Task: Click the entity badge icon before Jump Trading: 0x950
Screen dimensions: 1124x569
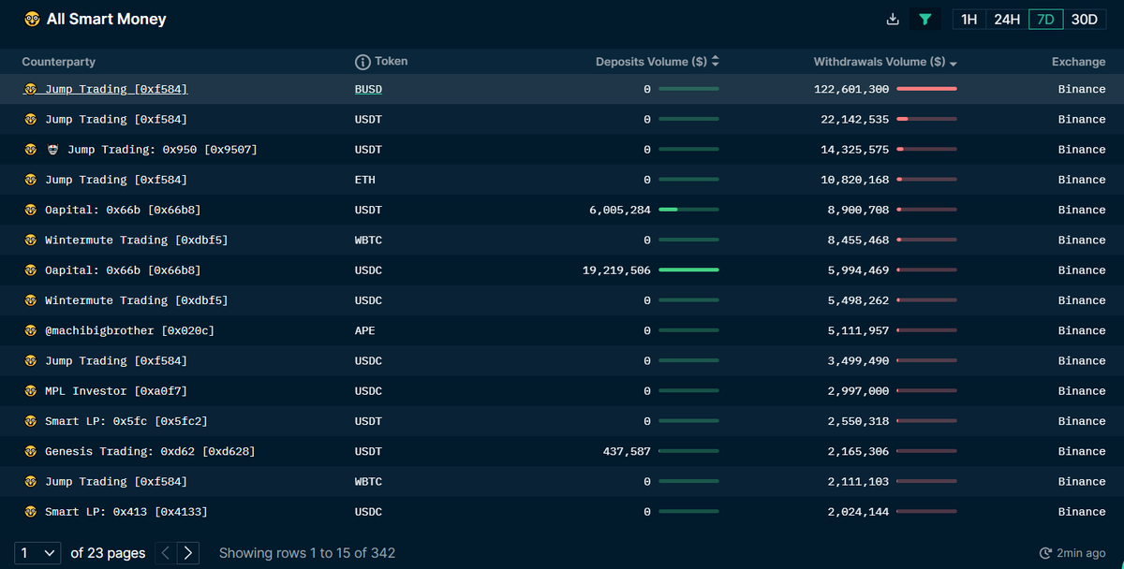Action: 52,150
